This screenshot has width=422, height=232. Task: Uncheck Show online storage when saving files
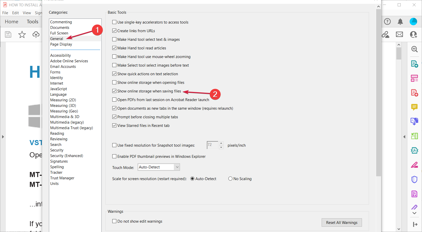tap(114, 91)
